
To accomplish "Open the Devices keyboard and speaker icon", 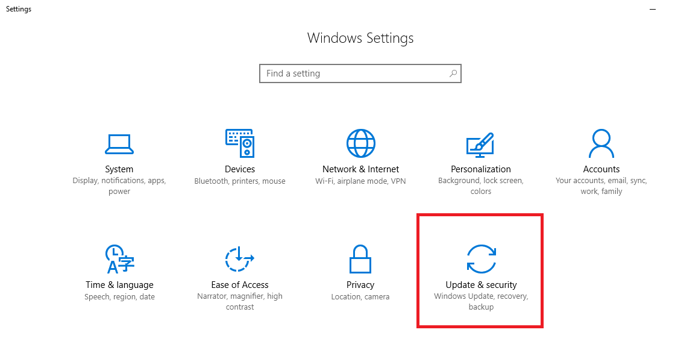I will click(x=240, y=143).
